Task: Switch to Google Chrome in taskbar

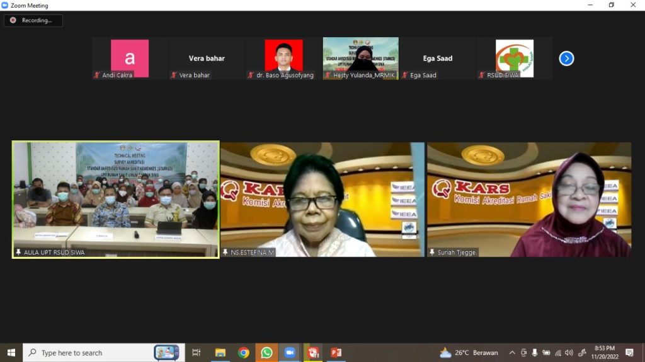Action: [x=244, y=353]
